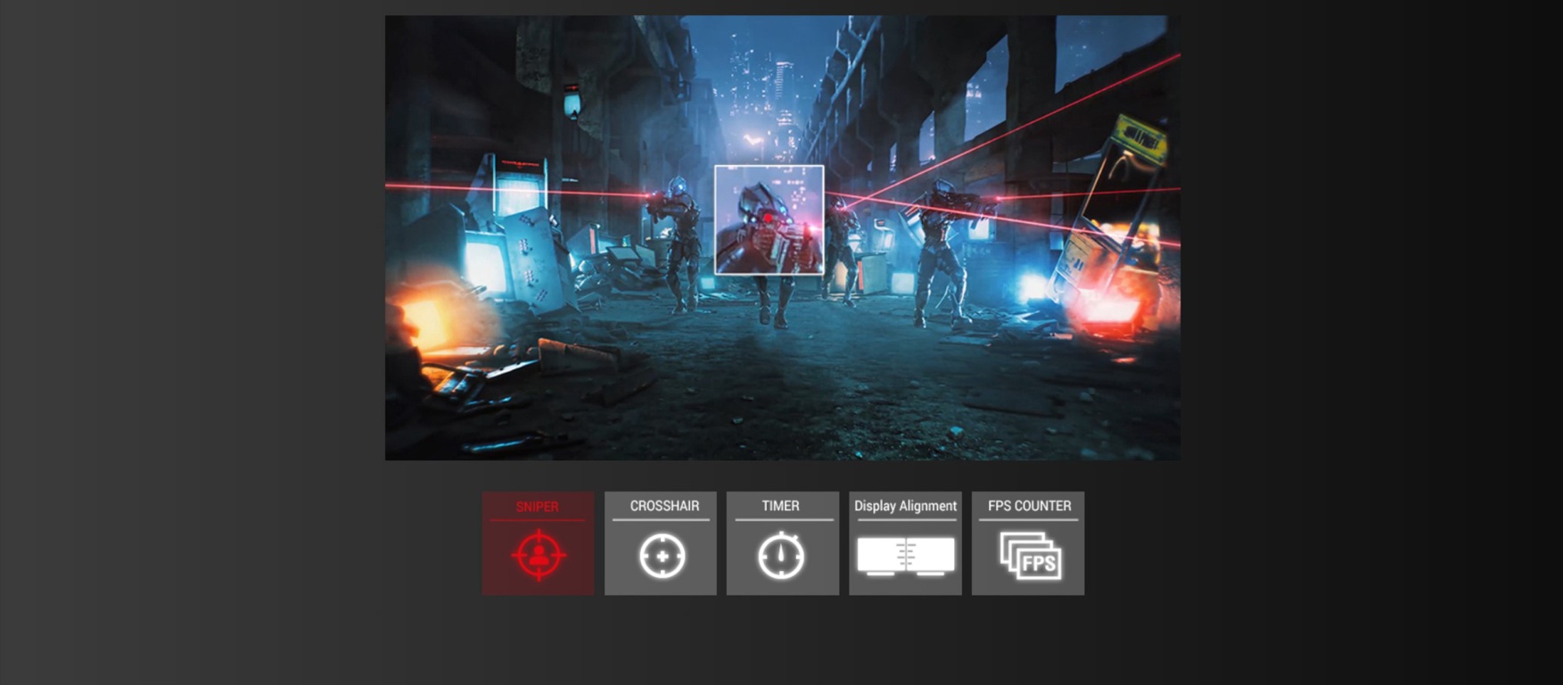The image size is (1563, 685).
Task: Click the magnified sniper zoom box
Action: [x=769, y=219]
